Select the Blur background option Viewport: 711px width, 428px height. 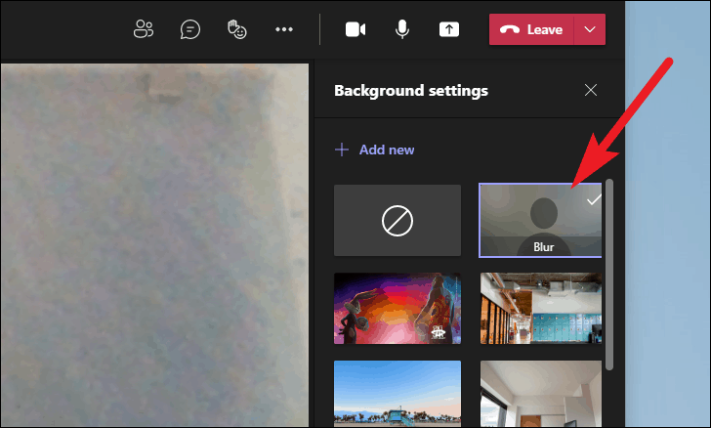[540, 220]
